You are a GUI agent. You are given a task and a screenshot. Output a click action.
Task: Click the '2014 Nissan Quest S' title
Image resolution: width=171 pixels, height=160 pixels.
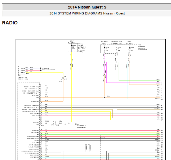pos(87,7)
